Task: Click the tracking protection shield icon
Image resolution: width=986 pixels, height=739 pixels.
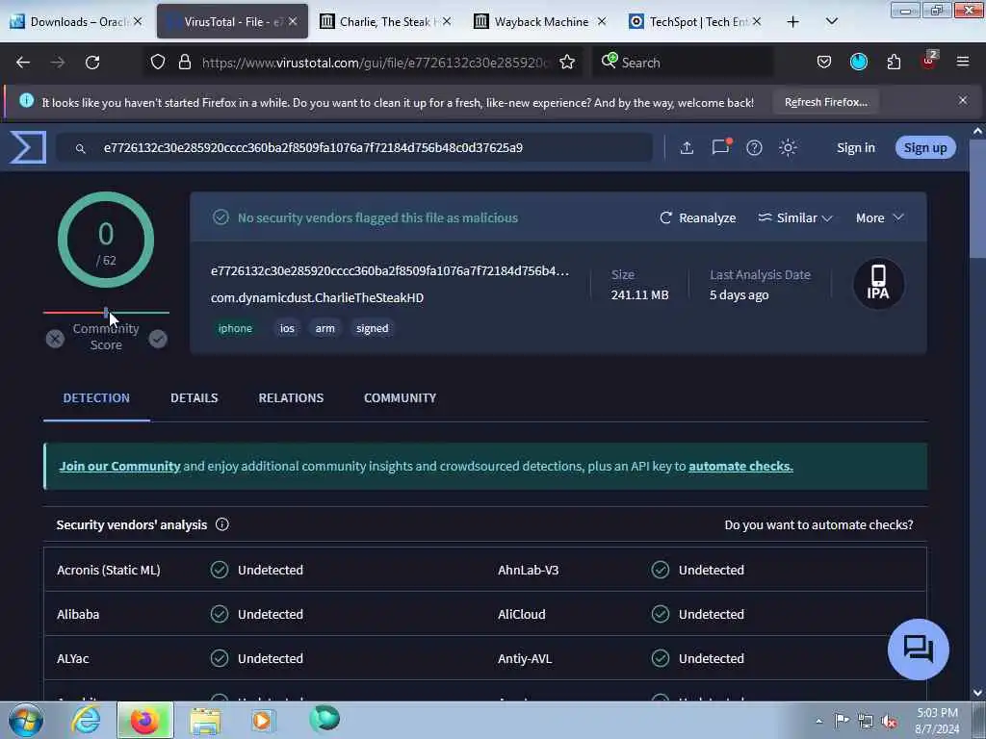Action: click(158, 62)
